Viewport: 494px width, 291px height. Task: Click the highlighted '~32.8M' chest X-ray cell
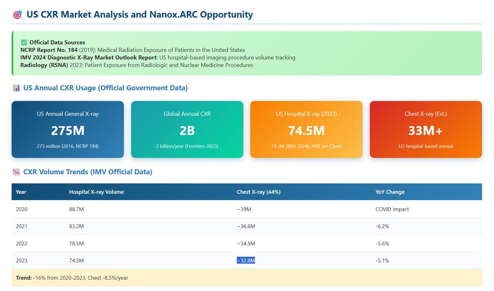[x=246, y=261]
